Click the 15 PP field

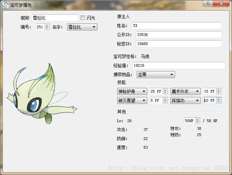click(210, 91)
